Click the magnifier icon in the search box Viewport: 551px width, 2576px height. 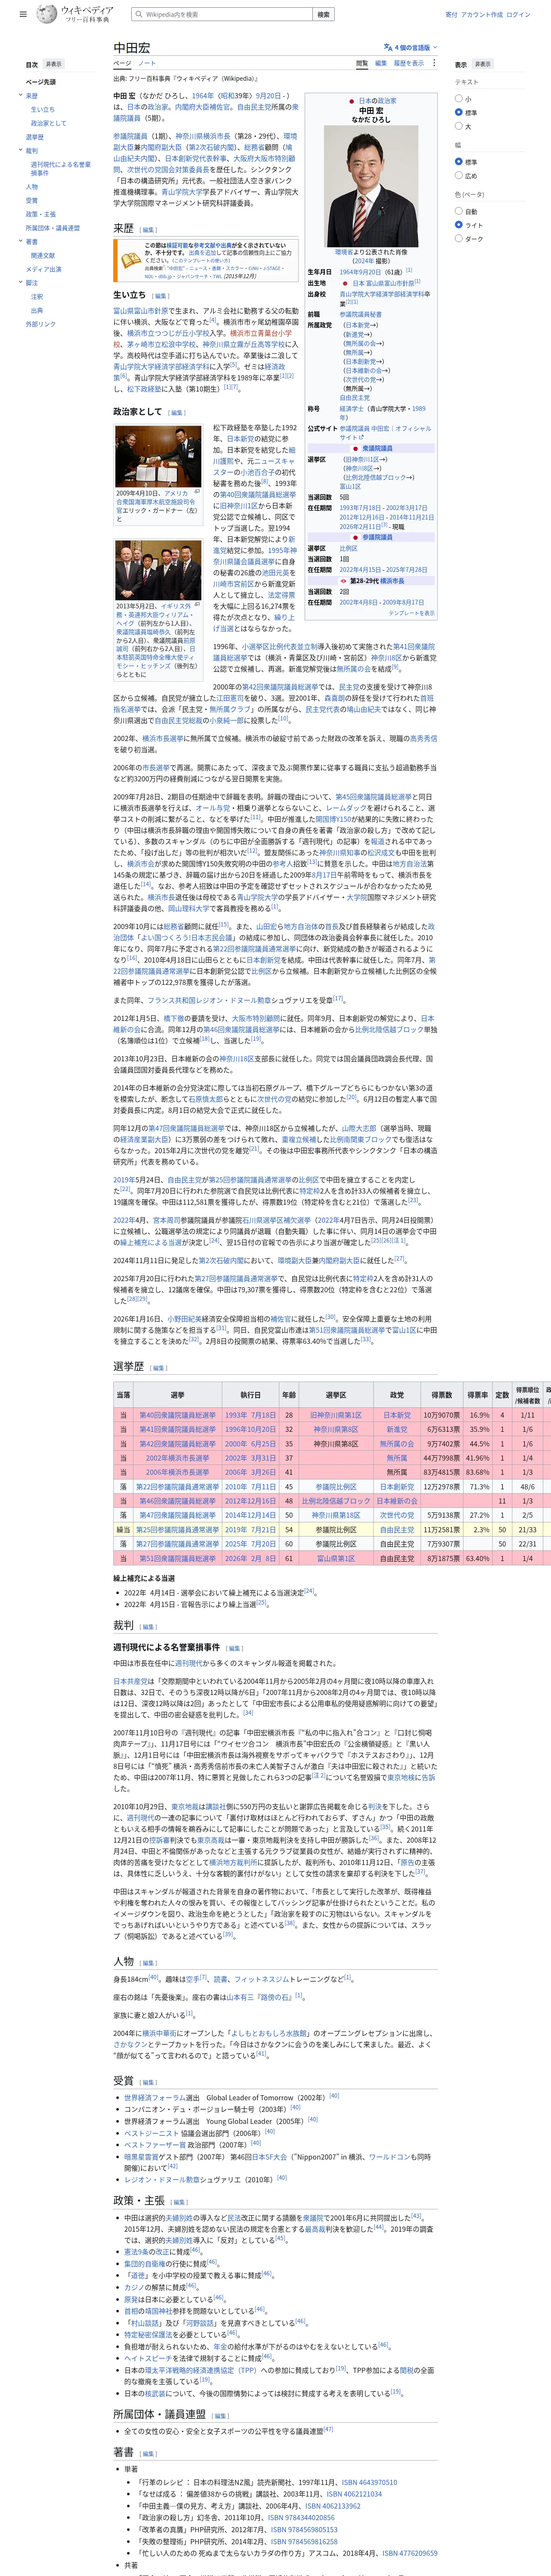click(139, 15)
